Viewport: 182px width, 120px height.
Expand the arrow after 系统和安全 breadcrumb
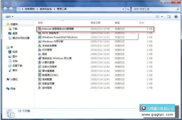coord(54,9)
